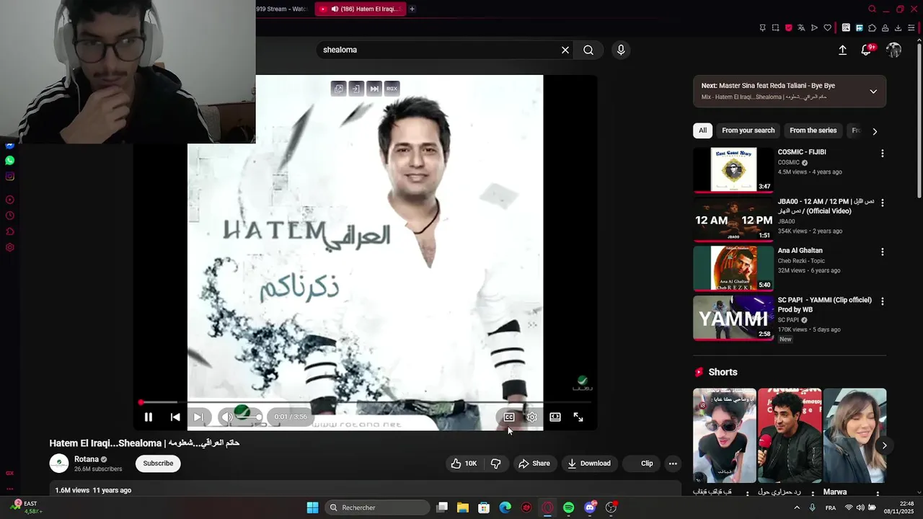Image resolution: width=923 pixels, height=519 pixels.
Task: Open sidebar settings gear
Action: click(x=9, y=247)
